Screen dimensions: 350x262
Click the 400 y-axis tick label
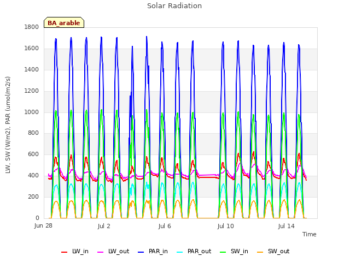click(33, 176)
